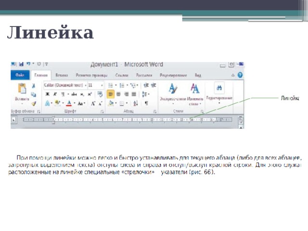Open the font size 11 dropdown
Image resolution: width=308 pixels, height=231 pixels.
click(x=102, y=85)
